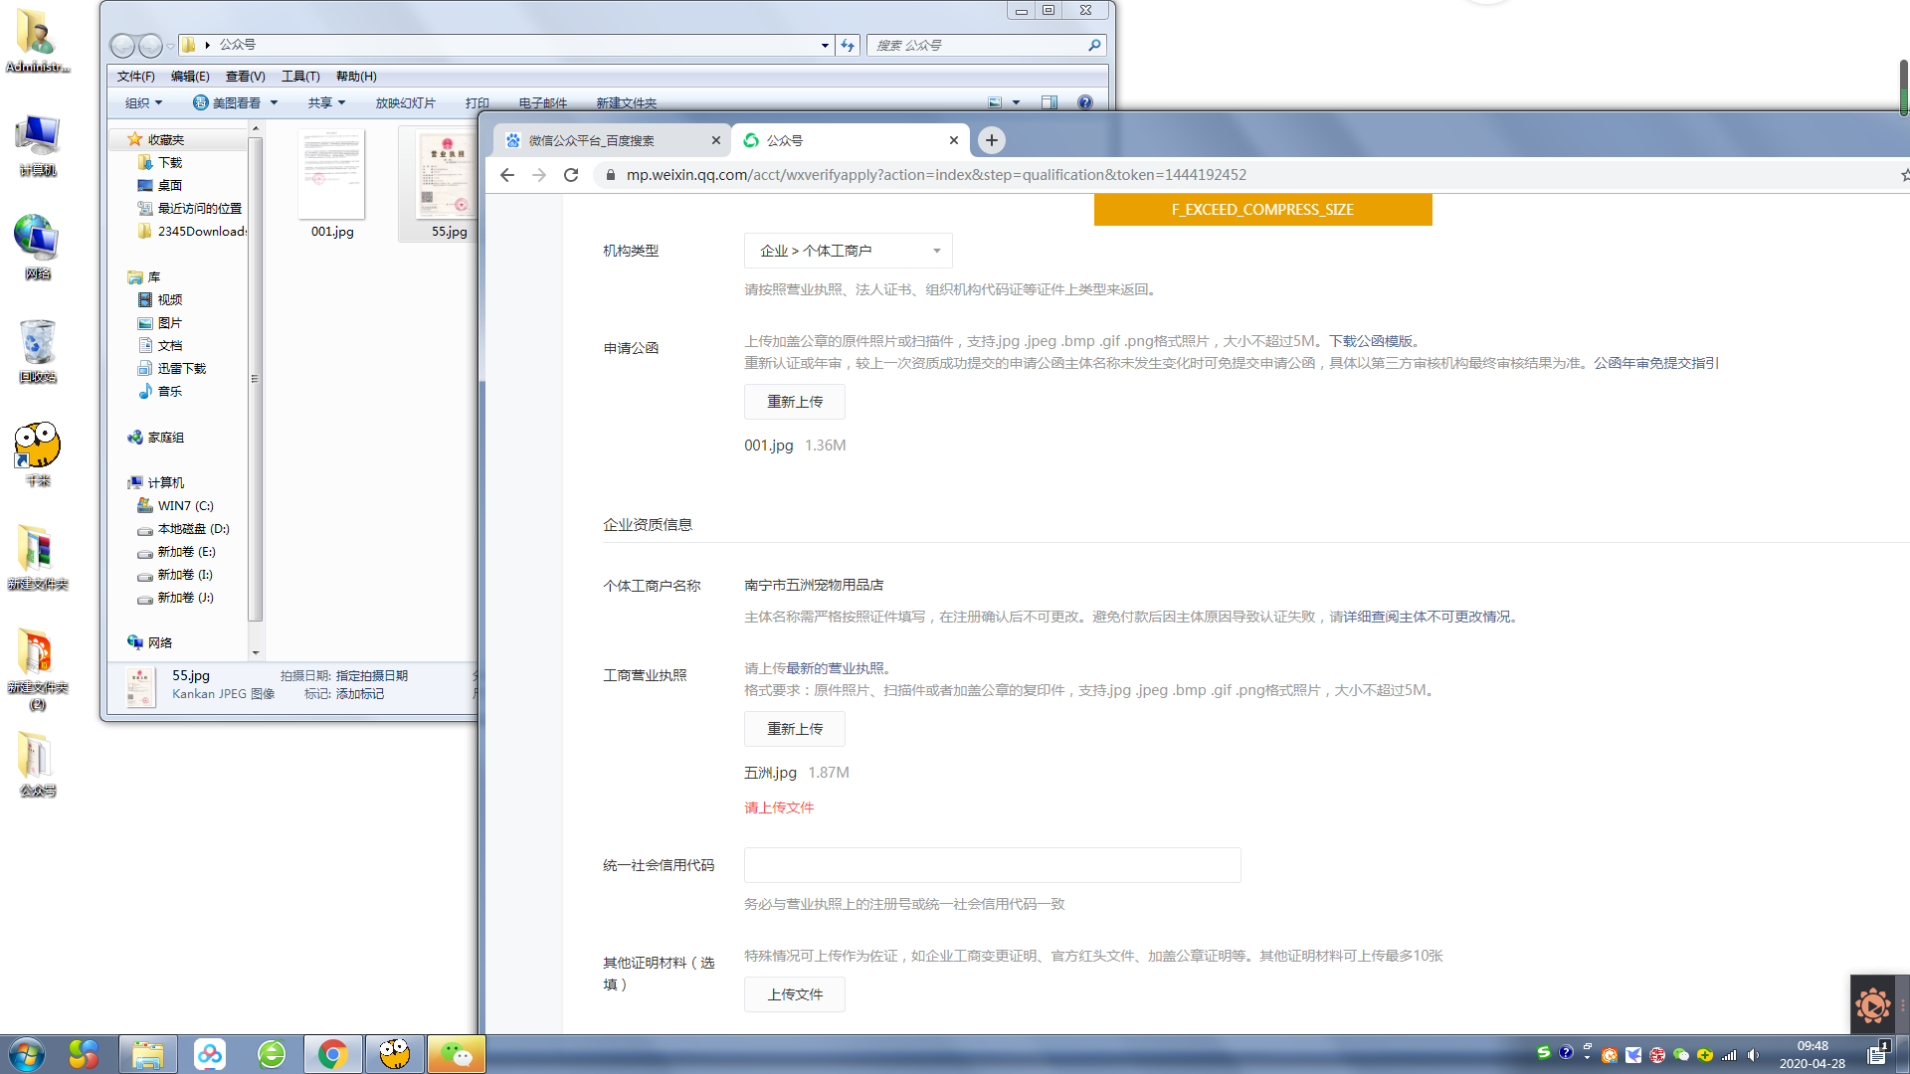Viewport: 1910px width, 1074px height.
Task: Click the browser reload button
Action: point(571,175)
